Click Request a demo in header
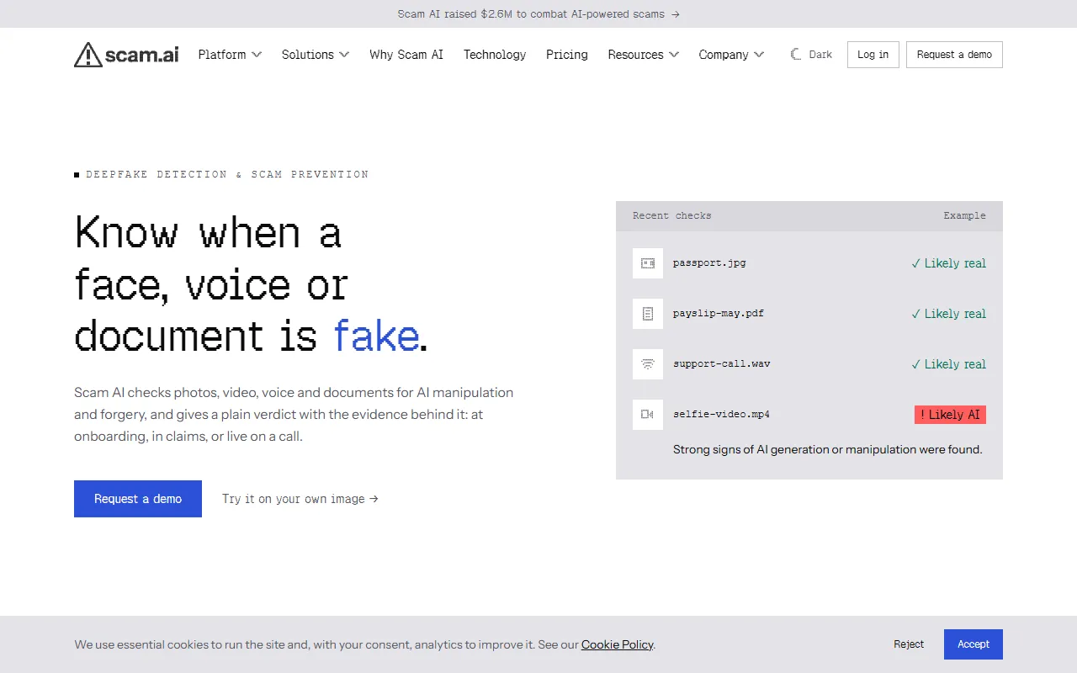The image size is (1077, 673). pyautogui.click(x=954, y=55)
